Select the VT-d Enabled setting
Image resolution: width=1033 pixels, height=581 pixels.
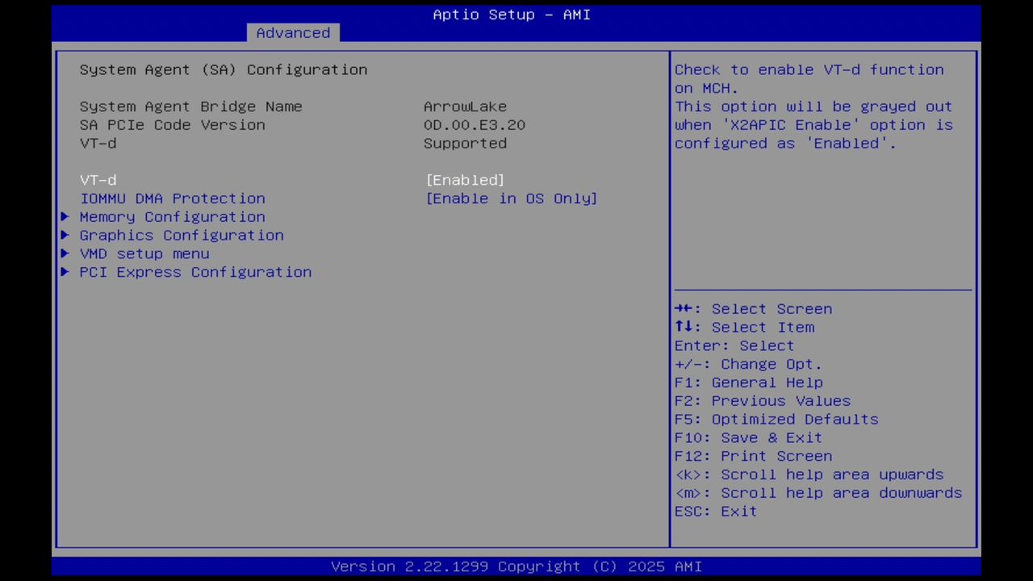[x=465, y=180]
